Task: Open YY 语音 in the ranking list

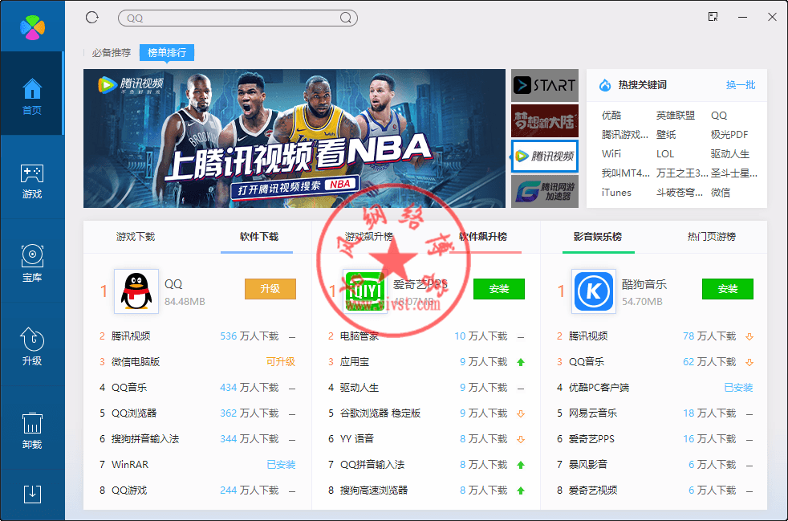Action: (357, 438)
